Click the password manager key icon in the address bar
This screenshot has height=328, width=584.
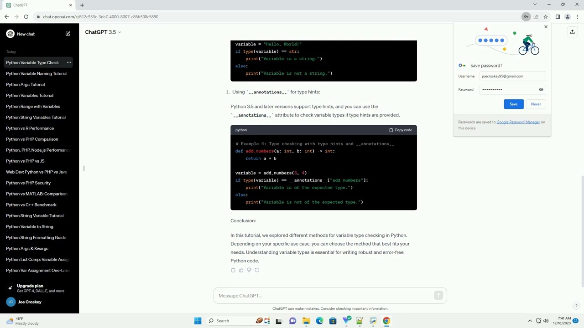(x=526, y=17)
